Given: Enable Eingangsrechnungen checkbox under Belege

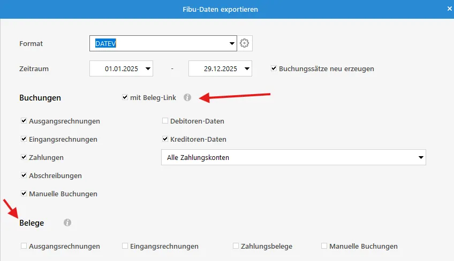Looking at the screenshot, I should (125, 246).
